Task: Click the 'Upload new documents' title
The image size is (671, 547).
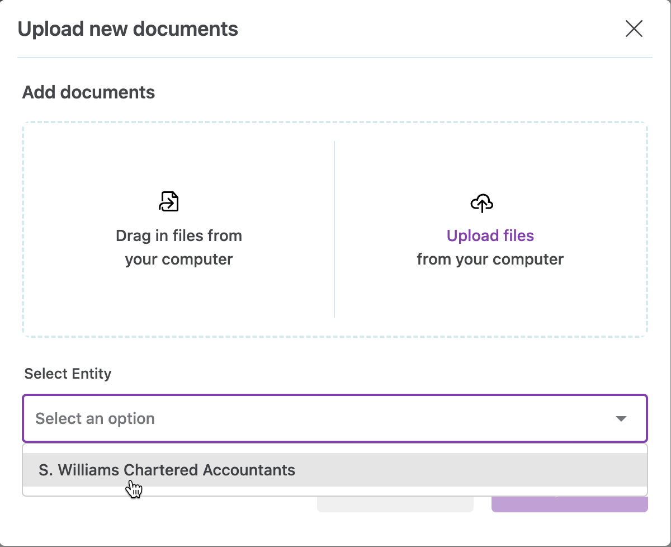Action: [x=128, y=29]
